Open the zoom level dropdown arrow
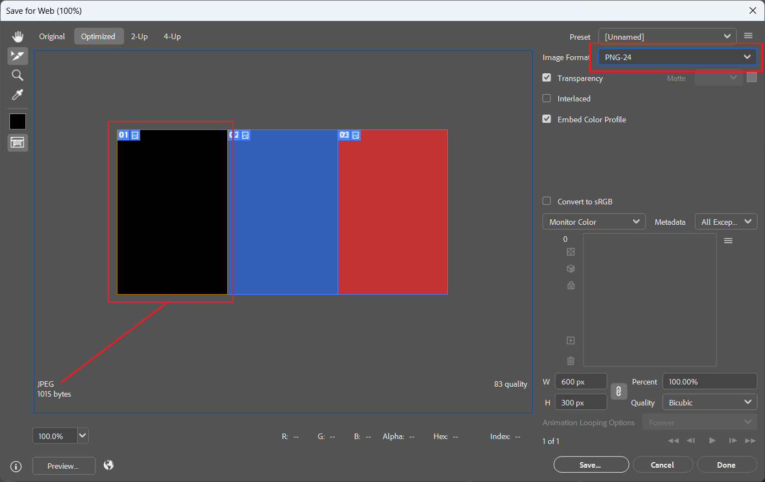 point(83,436)
